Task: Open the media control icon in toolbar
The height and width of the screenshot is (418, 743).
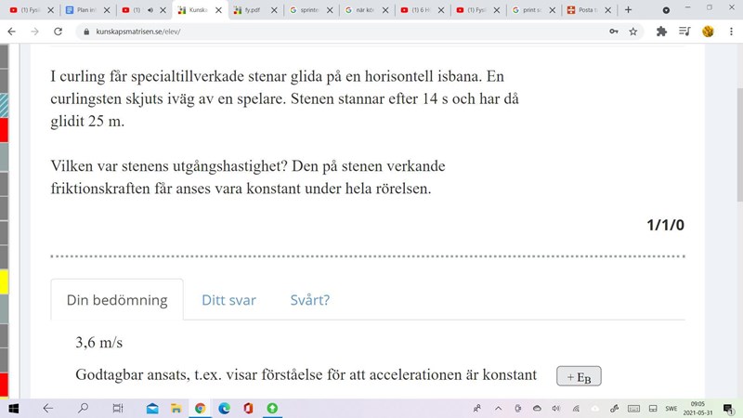Action: click(684, 31)
